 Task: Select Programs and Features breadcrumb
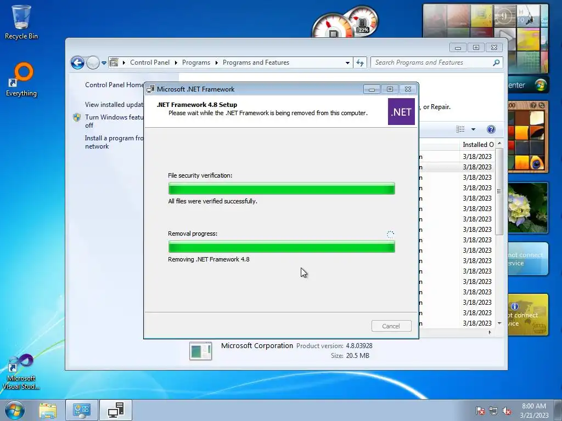256,62
